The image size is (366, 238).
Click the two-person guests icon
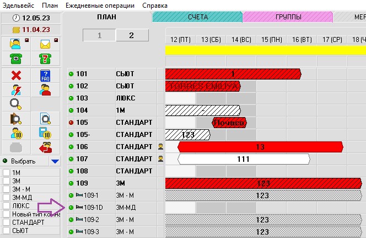[45, 89]
